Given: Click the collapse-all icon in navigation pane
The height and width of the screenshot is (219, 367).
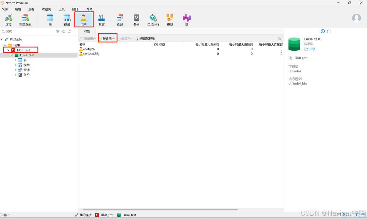Looking at the screenshot, I should pos(70,31).
